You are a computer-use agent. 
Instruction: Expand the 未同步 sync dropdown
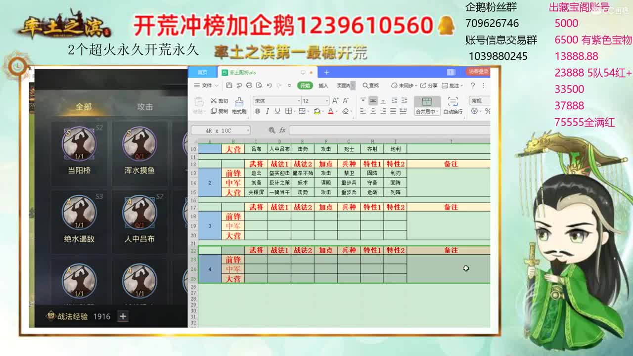point(416,86)
